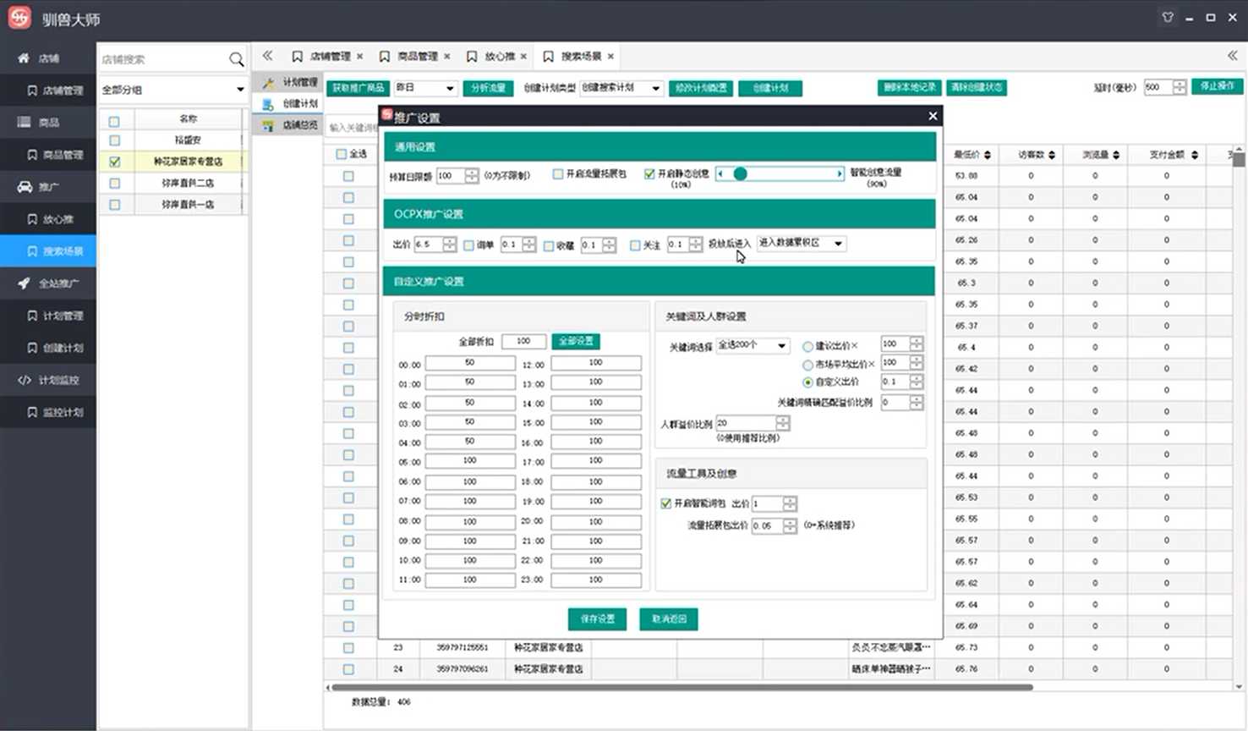This screenshot has height=731, width=1248.
Task: Select 自定义出价 radio button
Action: click(x=807, y=382)
